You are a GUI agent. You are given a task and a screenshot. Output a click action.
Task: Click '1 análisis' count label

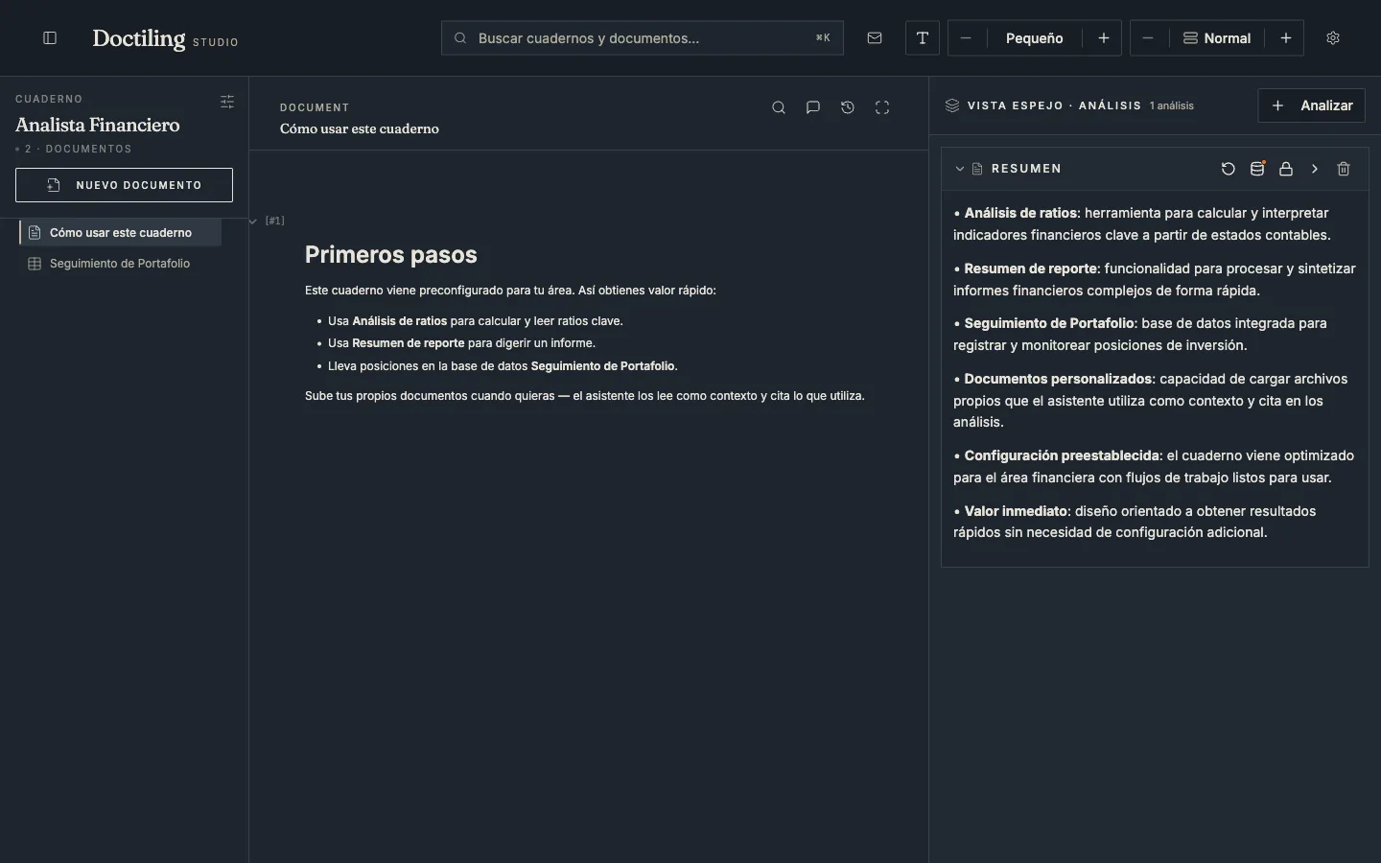pyautogui.click(x=1172, y=105)
